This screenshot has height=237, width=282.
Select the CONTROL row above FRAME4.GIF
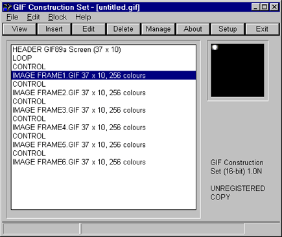coord(104,119)
